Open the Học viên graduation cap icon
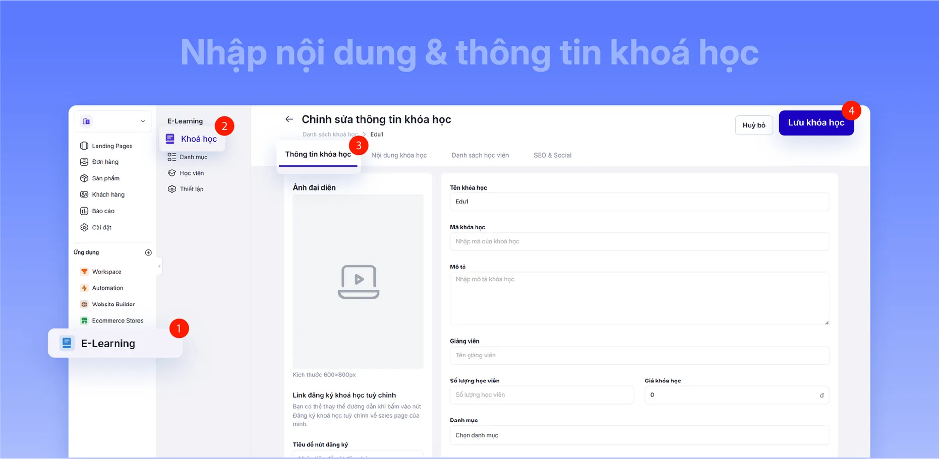Viewport: 939px width, 459px height. 172,173
